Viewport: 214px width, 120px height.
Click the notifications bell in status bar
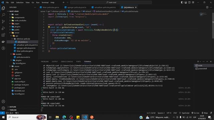pos(211,113)
